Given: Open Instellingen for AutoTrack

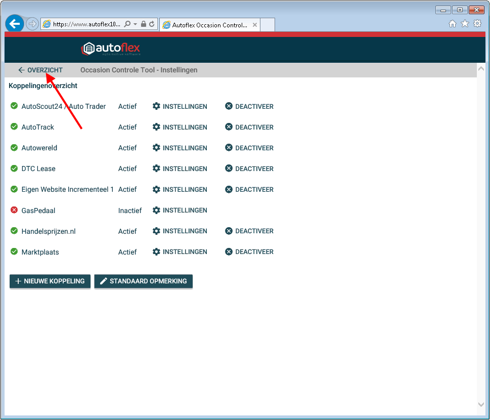Looking at the screenshot, I should 180,127.
